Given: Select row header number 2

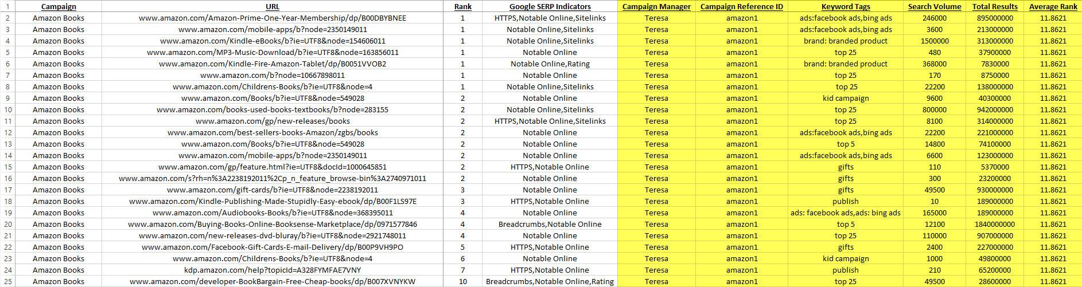Looking at the screenshot, I should [7, 18].
